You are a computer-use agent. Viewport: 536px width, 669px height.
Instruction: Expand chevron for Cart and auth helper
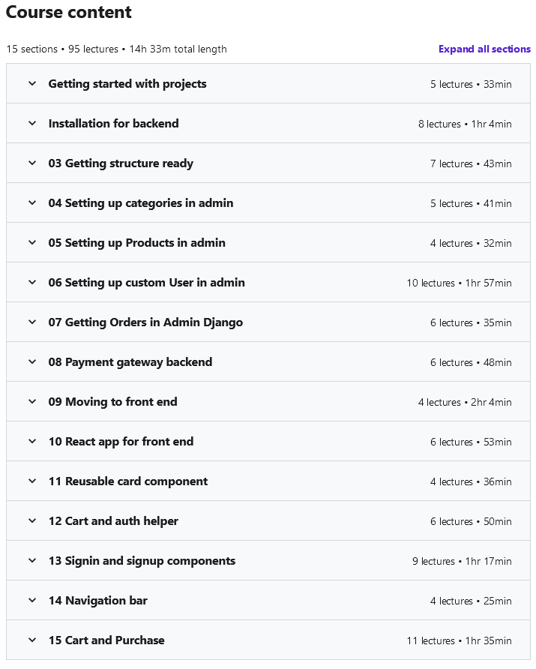pyautogui.click(x=32, y=520)
